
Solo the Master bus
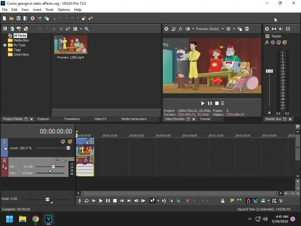tap(285, 42)
